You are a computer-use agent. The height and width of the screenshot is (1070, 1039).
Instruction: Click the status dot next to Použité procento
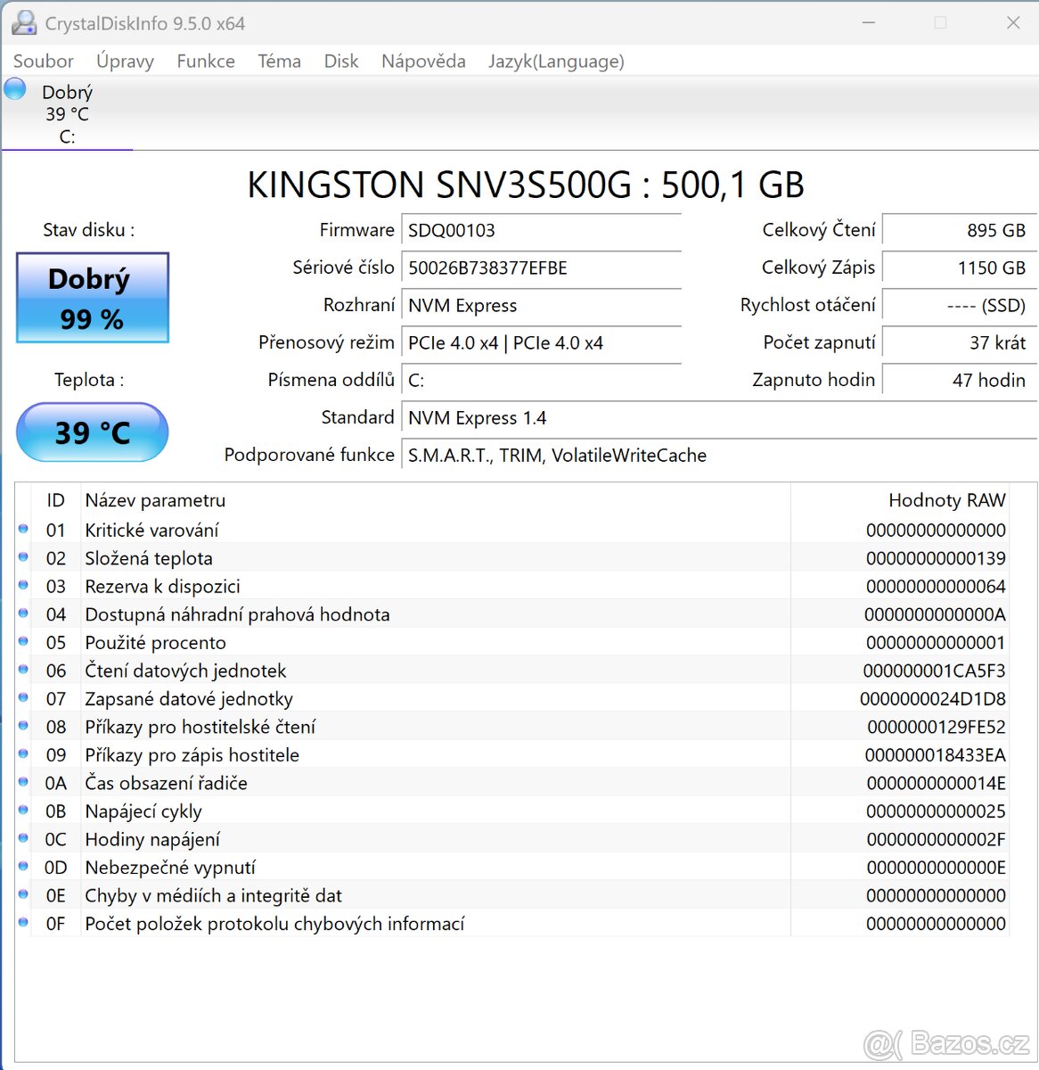(x=23, y=642)
